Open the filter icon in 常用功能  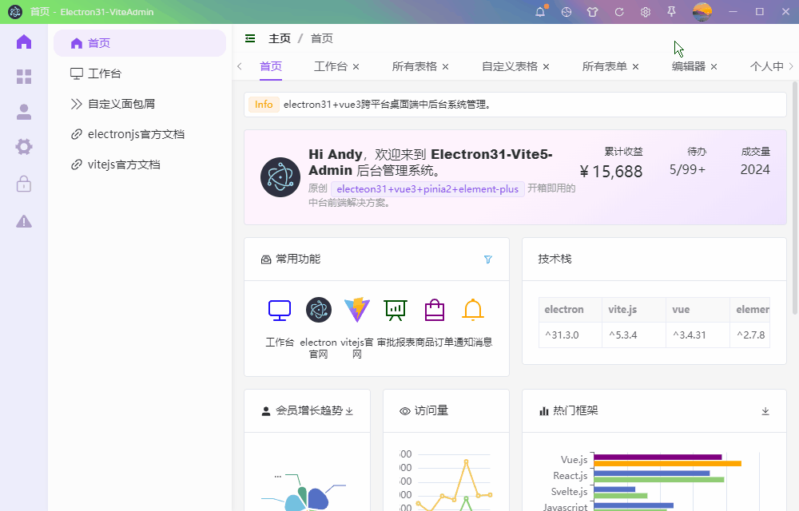[487, 259]
